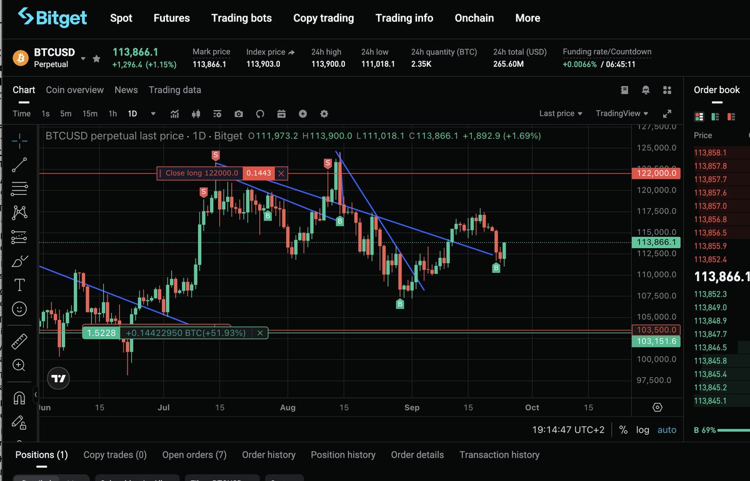Toggle auto scale on price axis
This screenshot has height=481, width=750.
point(666,430)
